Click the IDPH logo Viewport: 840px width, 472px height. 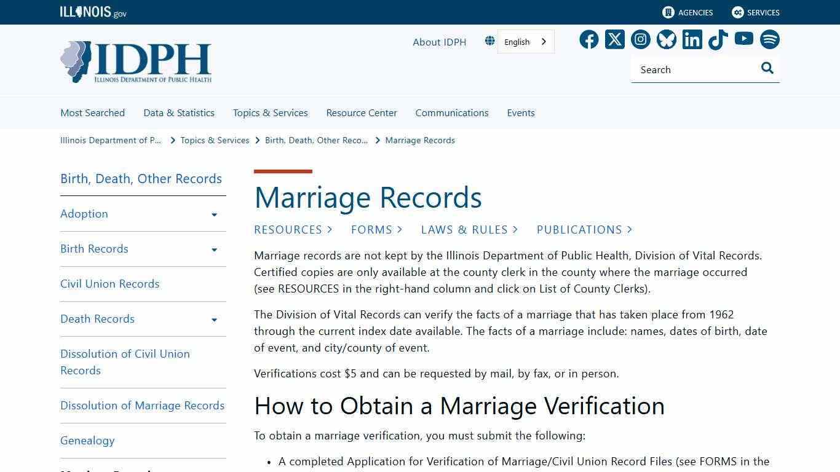(135, 61)
